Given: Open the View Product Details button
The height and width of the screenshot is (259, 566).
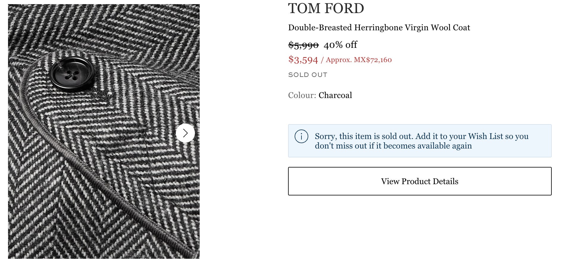Looking at the screenshot, I should 420,181.
